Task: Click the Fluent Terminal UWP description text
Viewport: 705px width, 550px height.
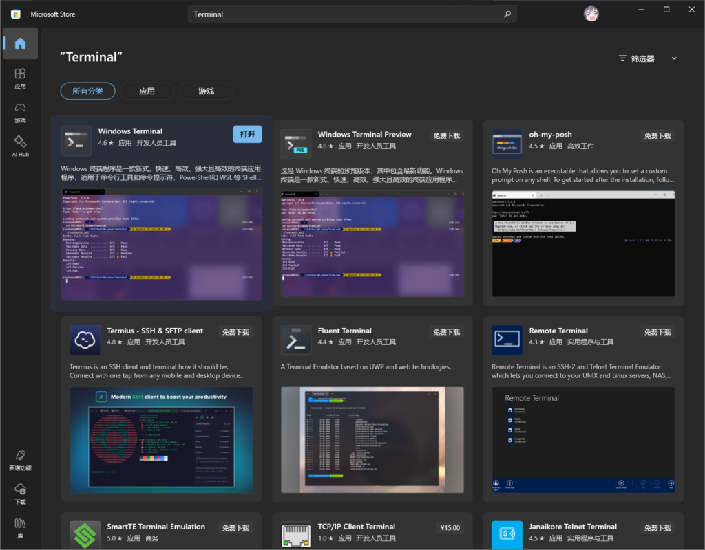Action: pos(366,367)
